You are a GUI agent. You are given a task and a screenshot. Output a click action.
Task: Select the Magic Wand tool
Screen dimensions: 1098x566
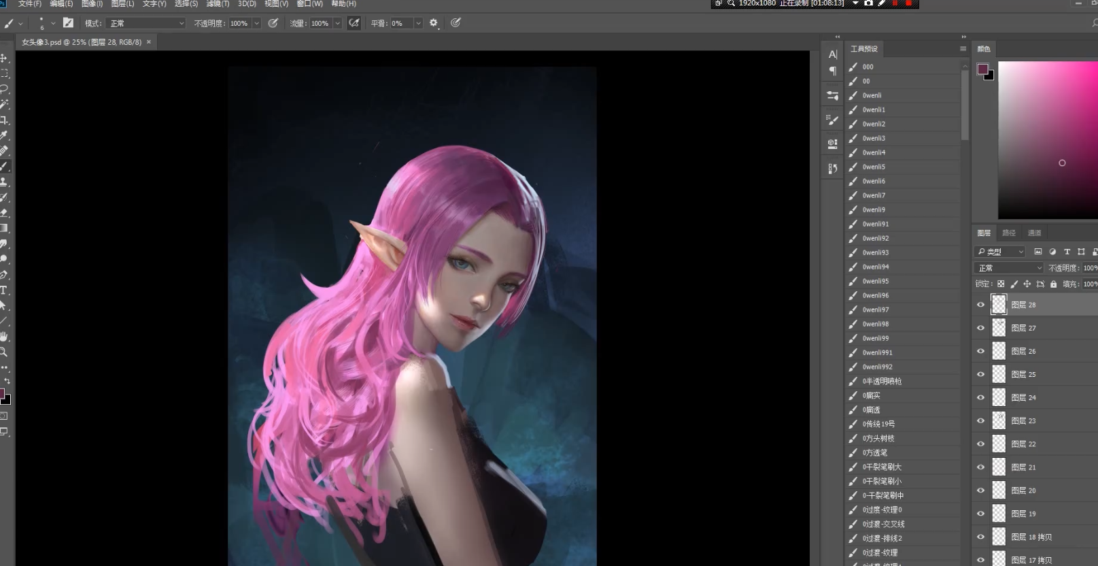(x=4, y=104)
